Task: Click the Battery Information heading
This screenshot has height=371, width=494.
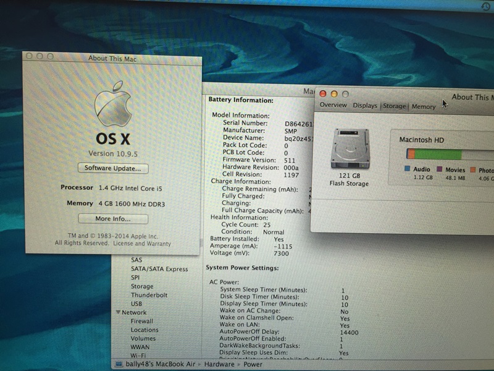Action: click(241, 100)
